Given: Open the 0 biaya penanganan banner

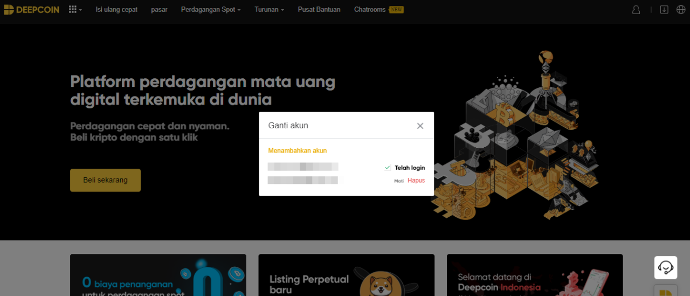Looking at the screenshot, I should (158, 275).
